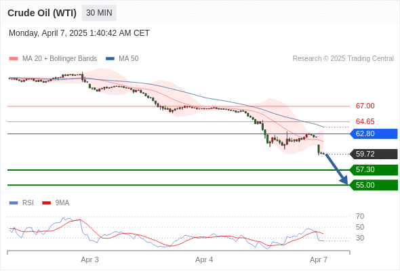Click the 30 MIN timeframe badge
The image size is (400, 271).
[x=99, y=13]
